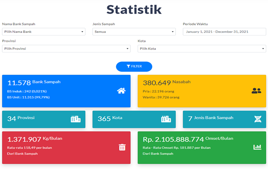
Task: Select the blue 11.578 Bank Sampah card
Action: pyautogui.click(x=66, y=91)
